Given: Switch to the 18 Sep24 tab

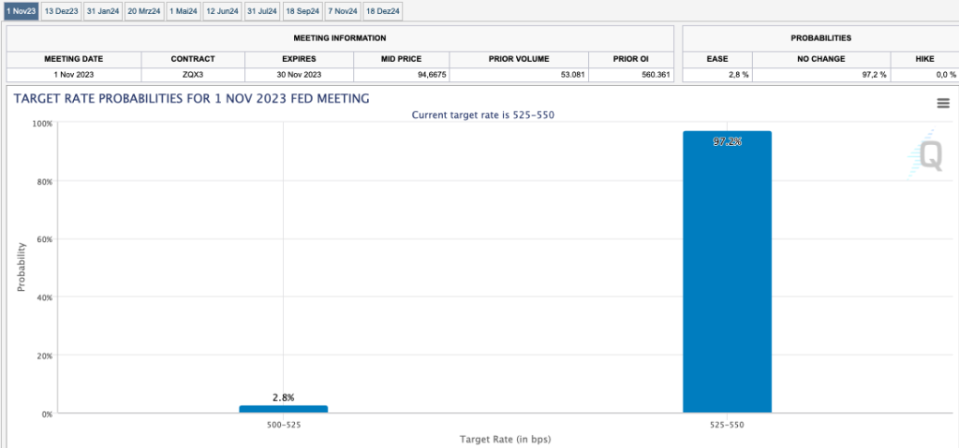Looking at the screenshot, I should pos(302,11).
